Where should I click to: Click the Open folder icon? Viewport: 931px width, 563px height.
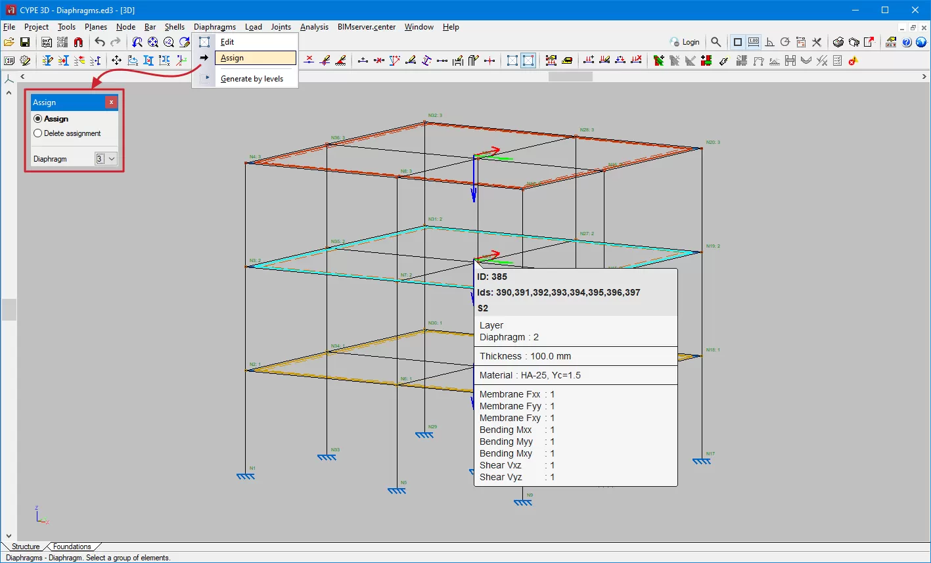[9, 42]
